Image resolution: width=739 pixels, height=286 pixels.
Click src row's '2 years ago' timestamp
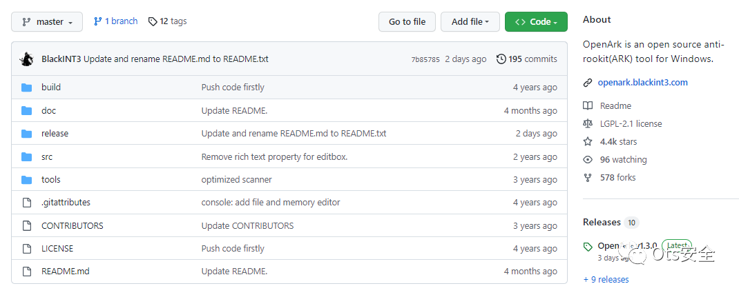535,157
